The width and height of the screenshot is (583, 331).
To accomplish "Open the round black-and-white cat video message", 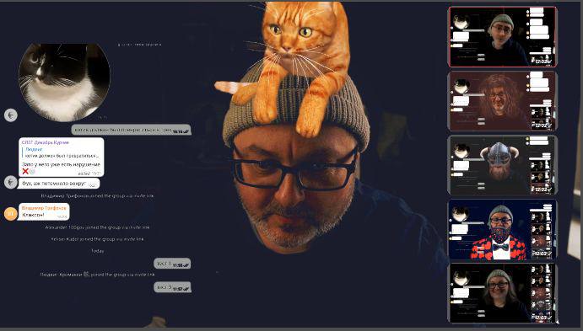I will (x=64, y=83).
